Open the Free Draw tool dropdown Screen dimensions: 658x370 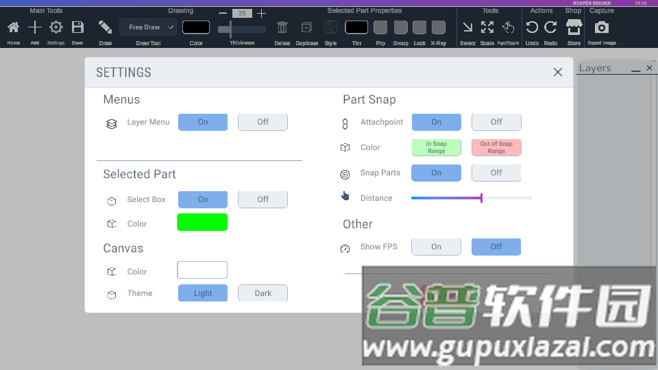click(148, 27)
